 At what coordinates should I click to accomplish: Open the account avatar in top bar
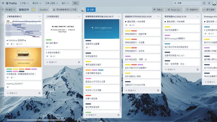tap(214, 3)
